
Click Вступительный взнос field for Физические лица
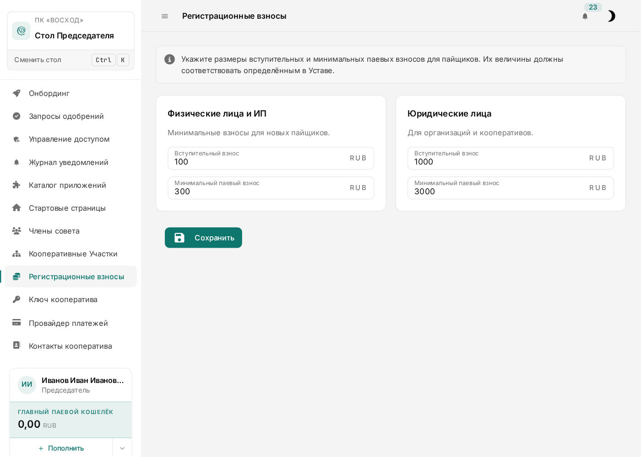tap(271, 158)
